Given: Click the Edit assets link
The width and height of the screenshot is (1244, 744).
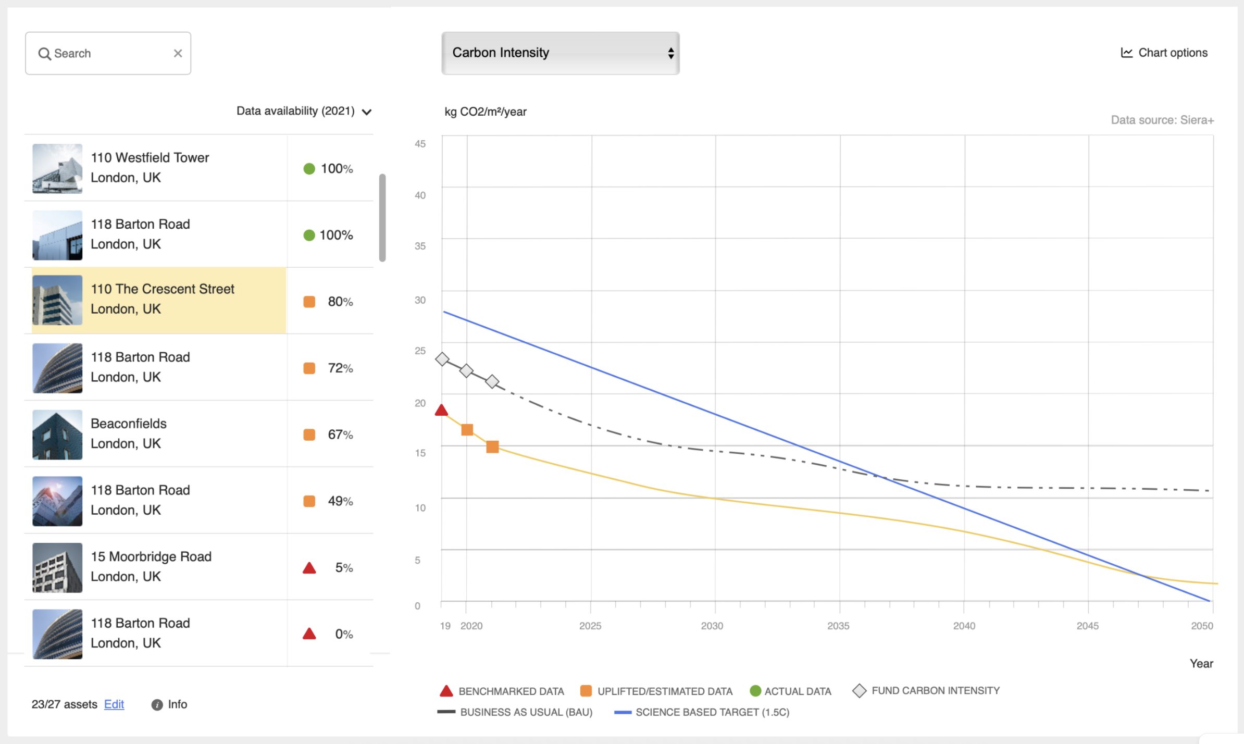Looking at the screenshot, I should [x=114, y=704].
